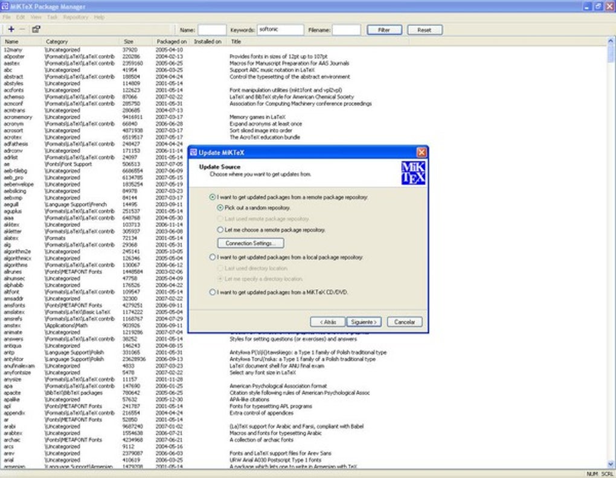Select the answers package row
616x478 pixels.
304,339
